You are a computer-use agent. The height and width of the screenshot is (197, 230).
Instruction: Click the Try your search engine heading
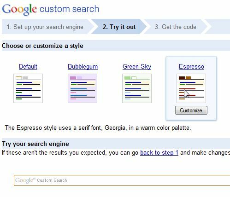tap(35, 144)
